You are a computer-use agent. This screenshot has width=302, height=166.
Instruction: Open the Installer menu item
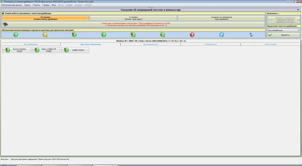(x=69, y=5)
